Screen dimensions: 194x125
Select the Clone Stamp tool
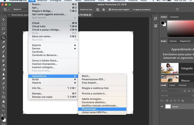point(3,56)
